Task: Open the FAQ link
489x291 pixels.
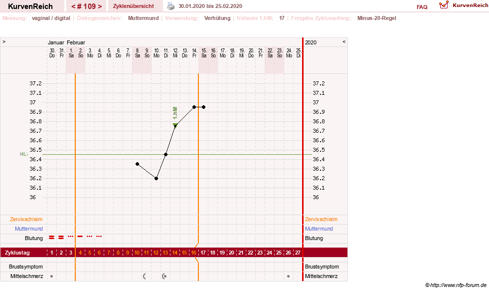Action: (422, 7)
